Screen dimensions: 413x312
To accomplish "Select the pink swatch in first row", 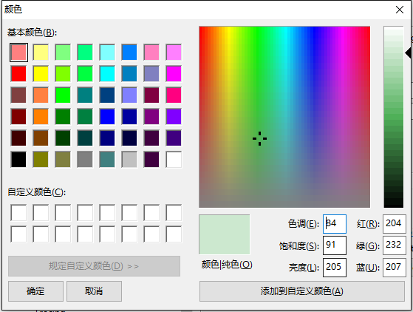I will tap(151, 52).
